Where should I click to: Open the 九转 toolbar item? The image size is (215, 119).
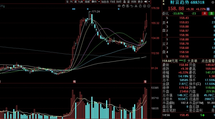point(81,2)
